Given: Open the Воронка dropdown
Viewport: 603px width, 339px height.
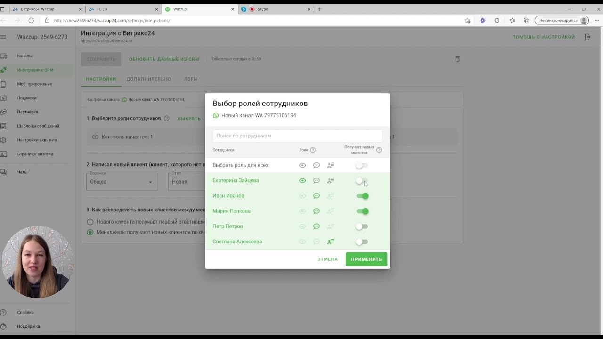Looking at the screenshot, I should click(x=122, y=181).
